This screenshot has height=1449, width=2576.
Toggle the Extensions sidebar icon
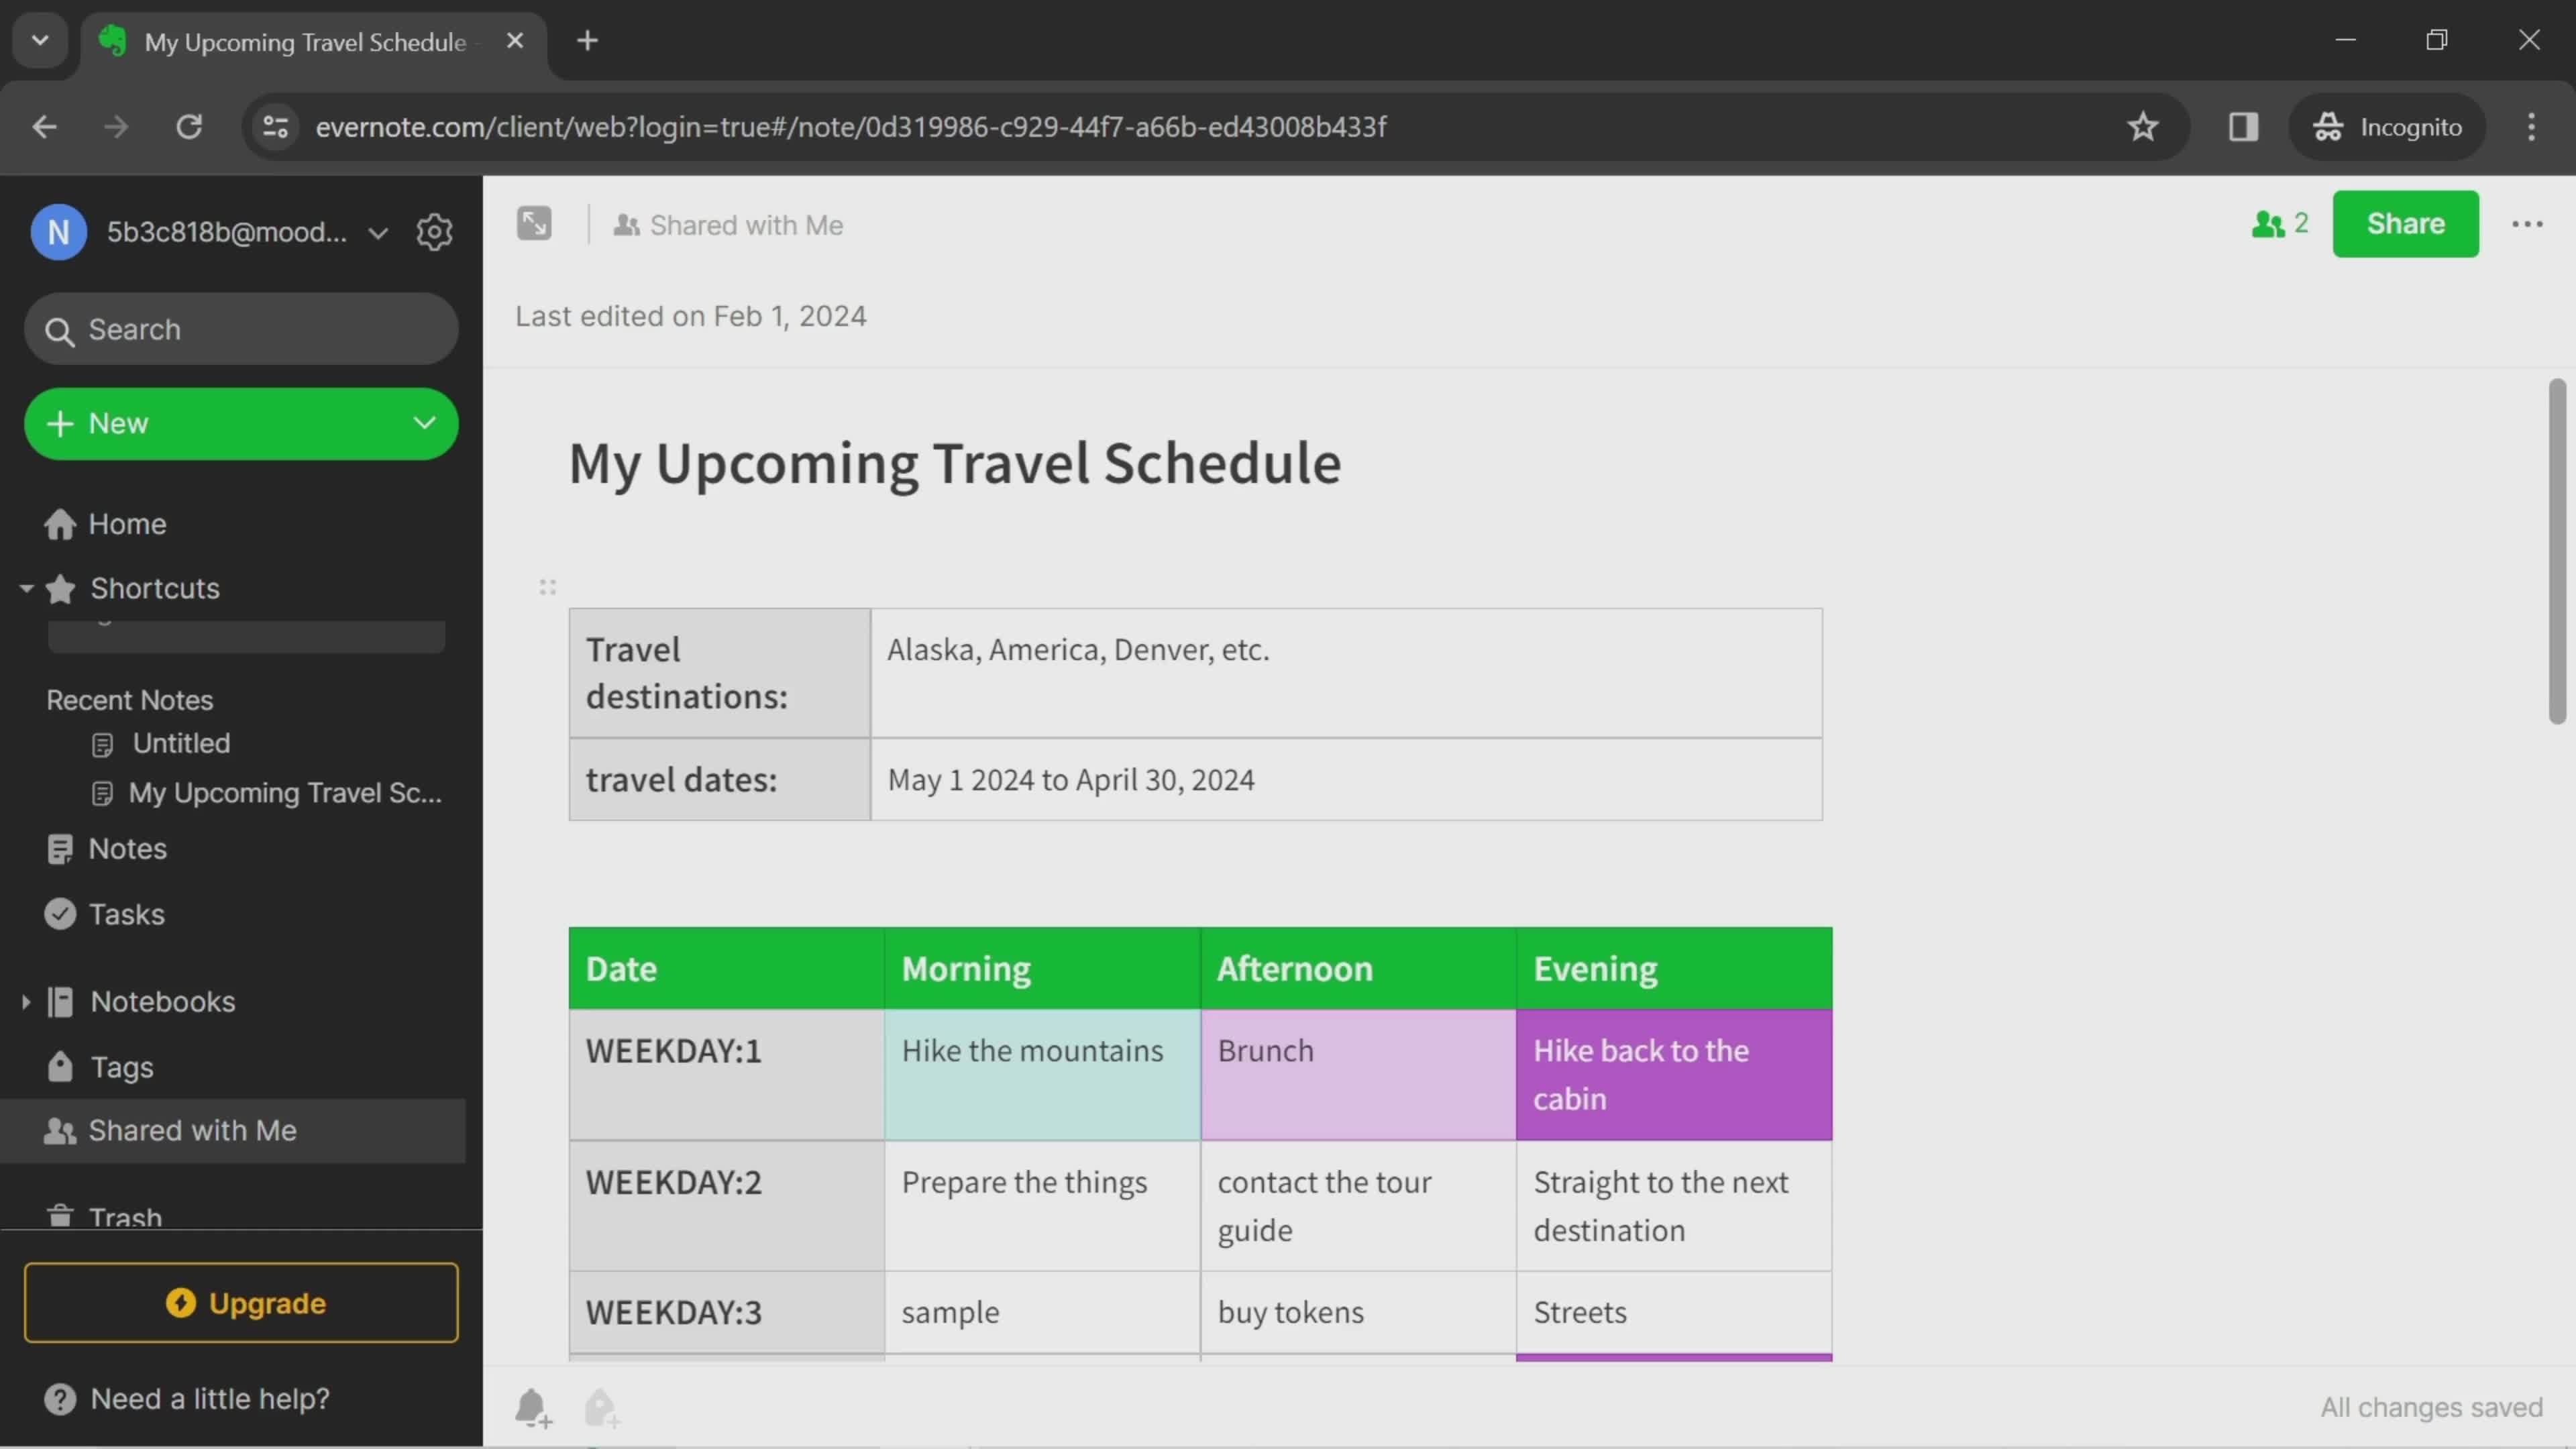[x=2242, y=125]
